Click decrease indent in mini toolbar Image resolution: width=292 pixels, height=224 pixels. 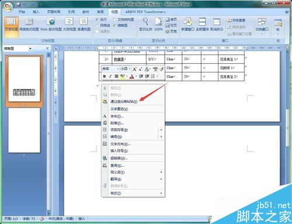coord(141,77)
